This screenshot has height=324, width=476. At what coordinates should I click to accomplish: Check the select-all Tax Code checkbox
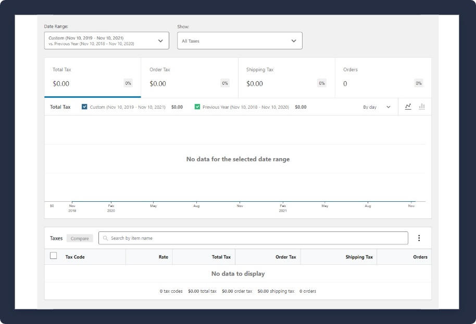53,256
